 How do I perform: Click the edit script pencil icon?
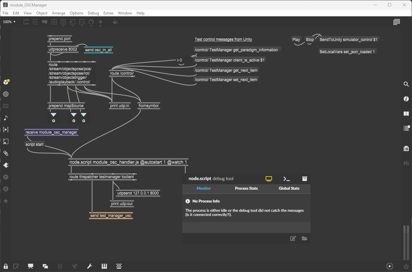pyautogui.click(x=293, y=238)
